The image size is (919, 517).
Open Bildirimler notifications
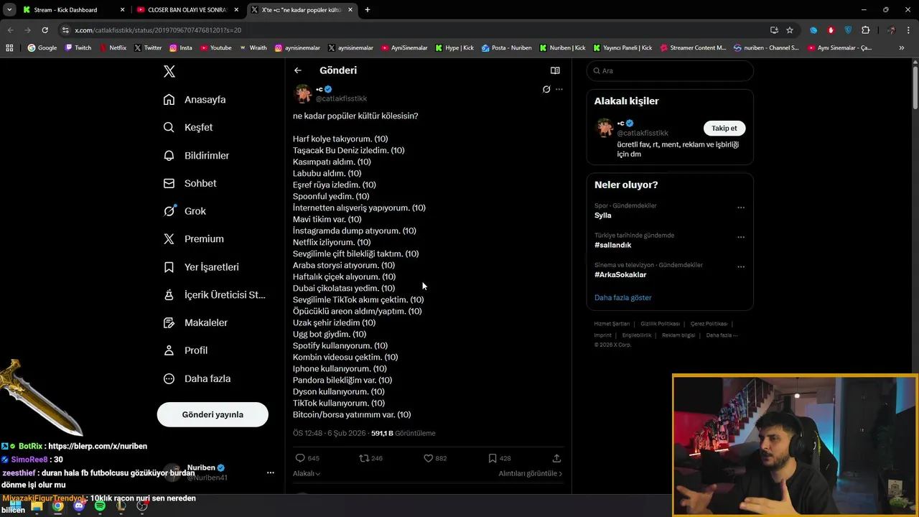point(196,155)
